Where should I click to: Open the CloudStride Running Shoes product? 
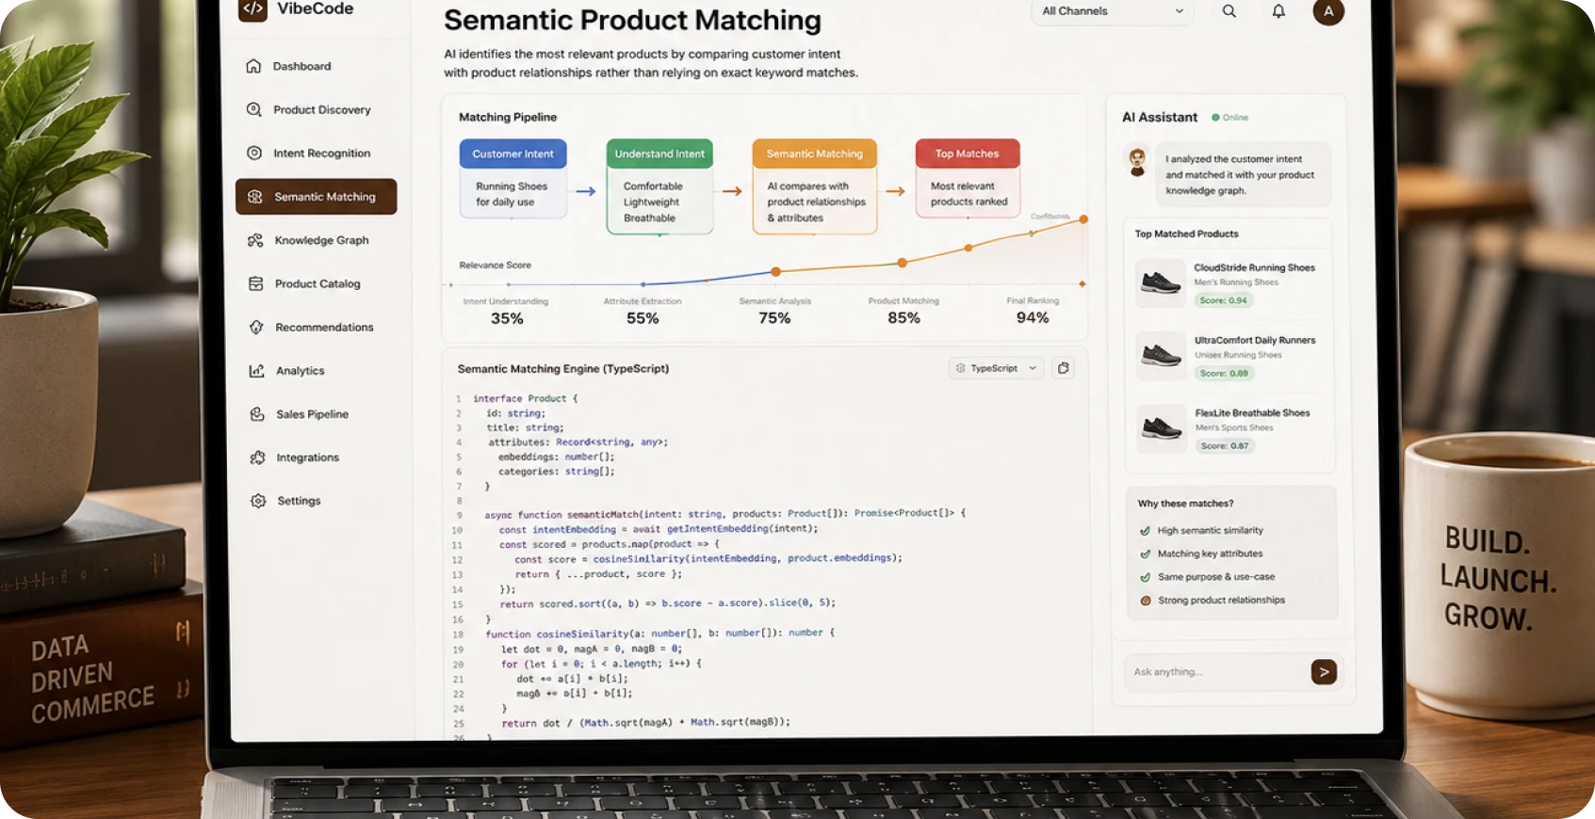1254,267
